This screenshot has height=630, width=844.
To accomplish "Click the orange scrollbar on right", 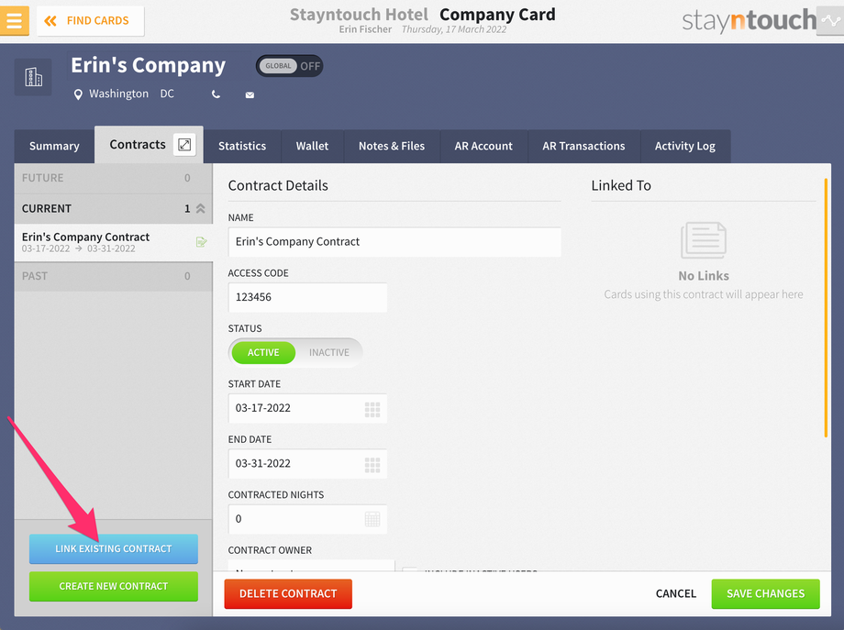I will click(826, 308).
